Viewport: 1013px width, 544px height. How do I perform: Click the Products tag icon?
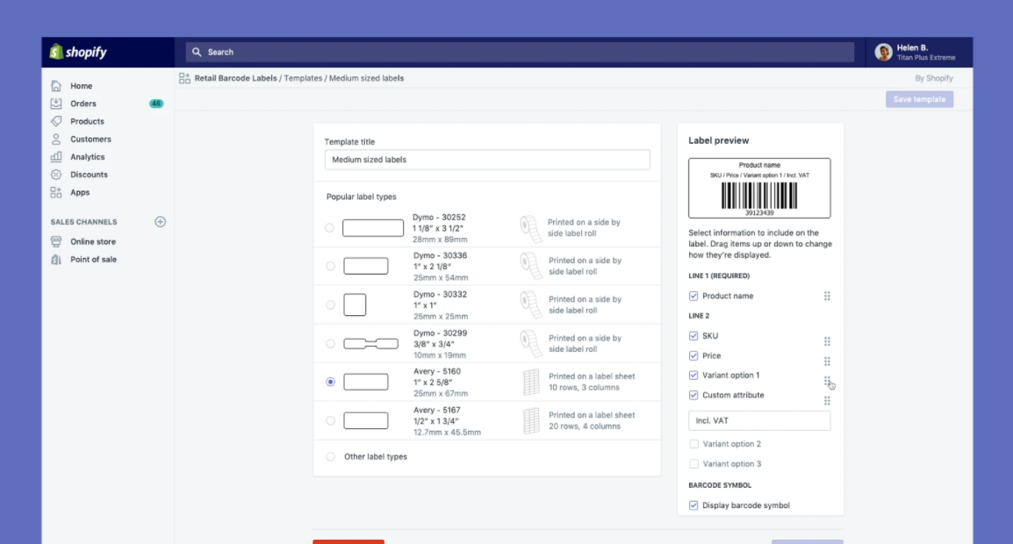pyautogui.click(x=56, y=121)
